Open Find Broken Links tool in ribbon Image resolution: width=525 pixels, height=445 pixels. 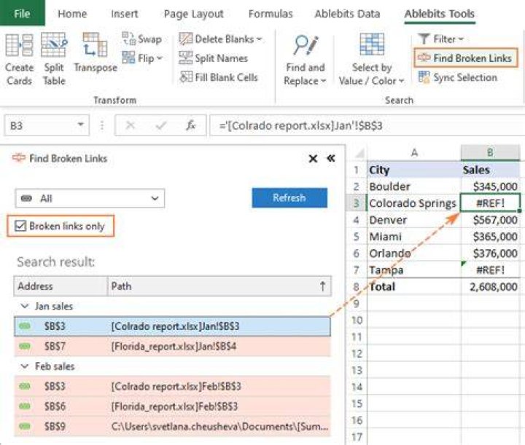pos(466,58)
